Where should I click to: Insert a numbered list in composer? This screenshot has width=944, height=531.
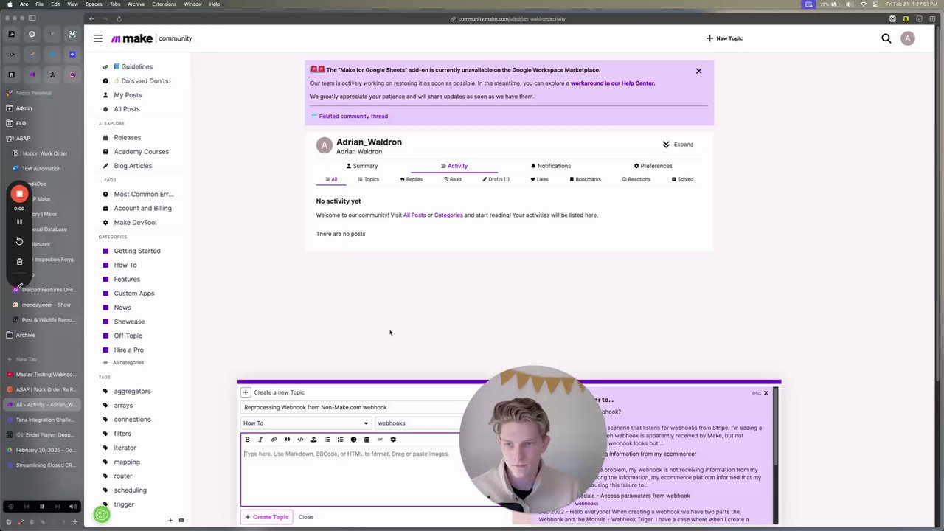340,440
